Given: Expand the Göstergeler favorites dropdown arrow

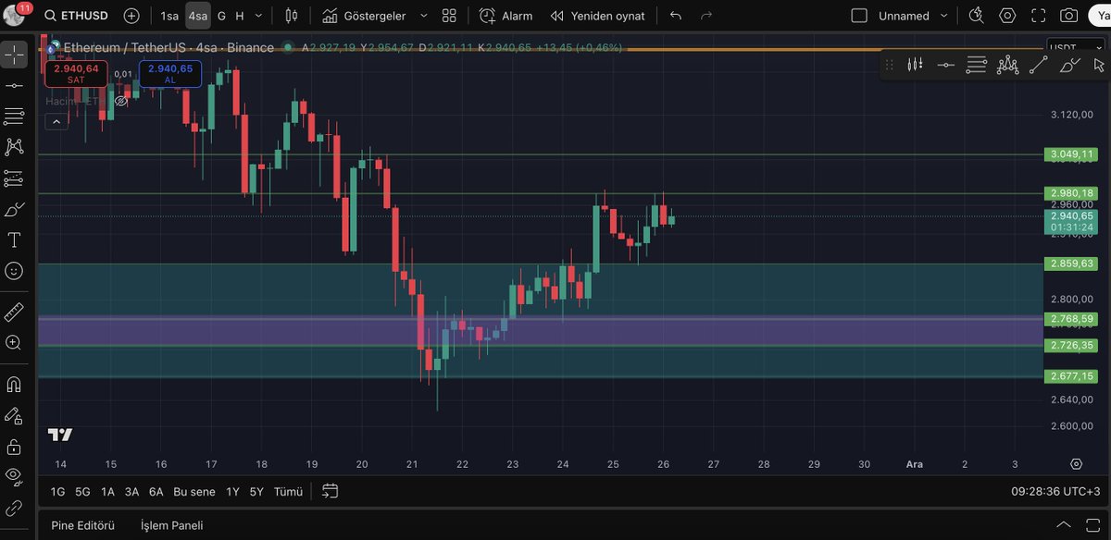Looking at the screenshot, I should [423, 16].
